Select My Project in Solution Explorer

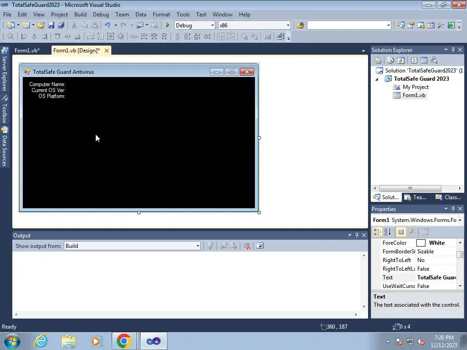click(415, 87)
